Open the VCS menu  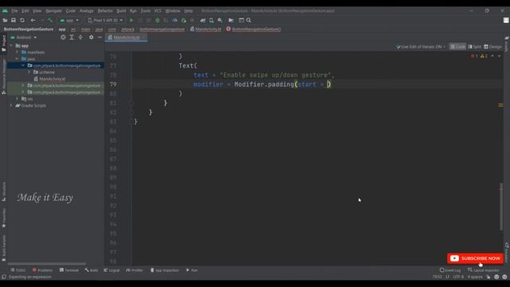tap(158, 10)
